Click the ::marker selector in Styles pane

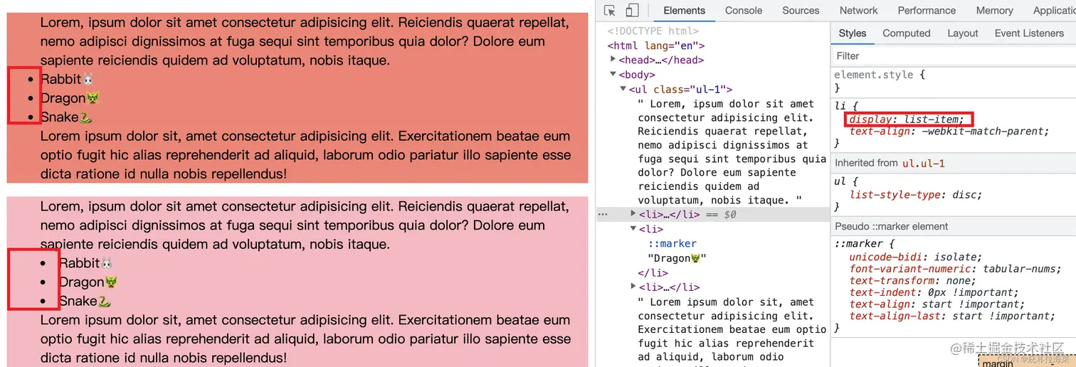pyautogui.click(x=858, y=243)
